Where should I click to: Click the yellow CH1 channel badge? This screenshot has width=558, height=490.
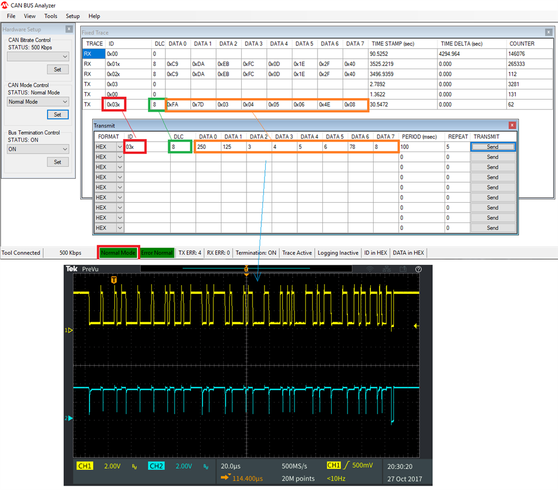tap(85, 466)
